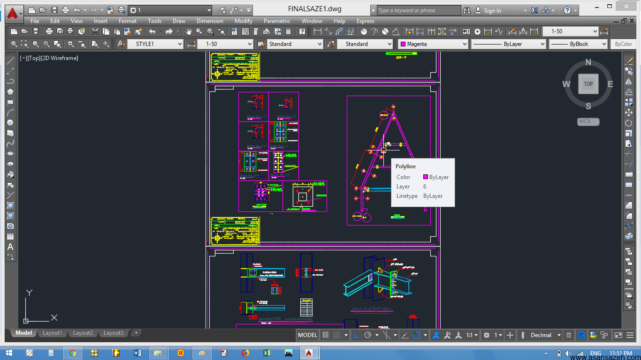Image resolution: width=641 pixels, height=360 pixels.
Task: Click the Customization hamburger icon in status bar
Action: click(x=631, y=335)
